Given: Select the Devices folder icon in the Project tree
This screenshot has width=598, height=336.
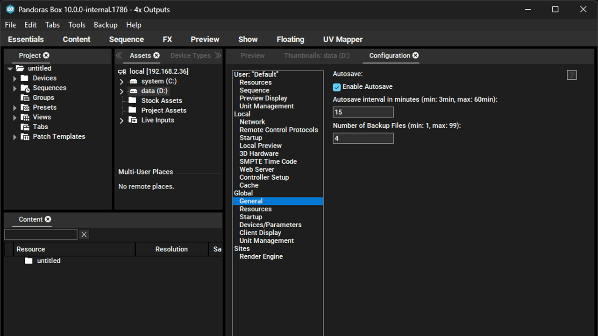Looking at the screenshot, I should [x=25, y=78].
